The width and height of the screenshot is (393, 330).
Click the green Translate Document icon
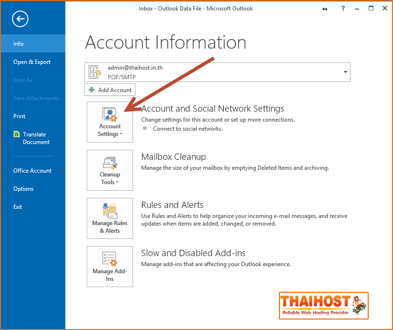pyautogui.click(x=17, y=134)
